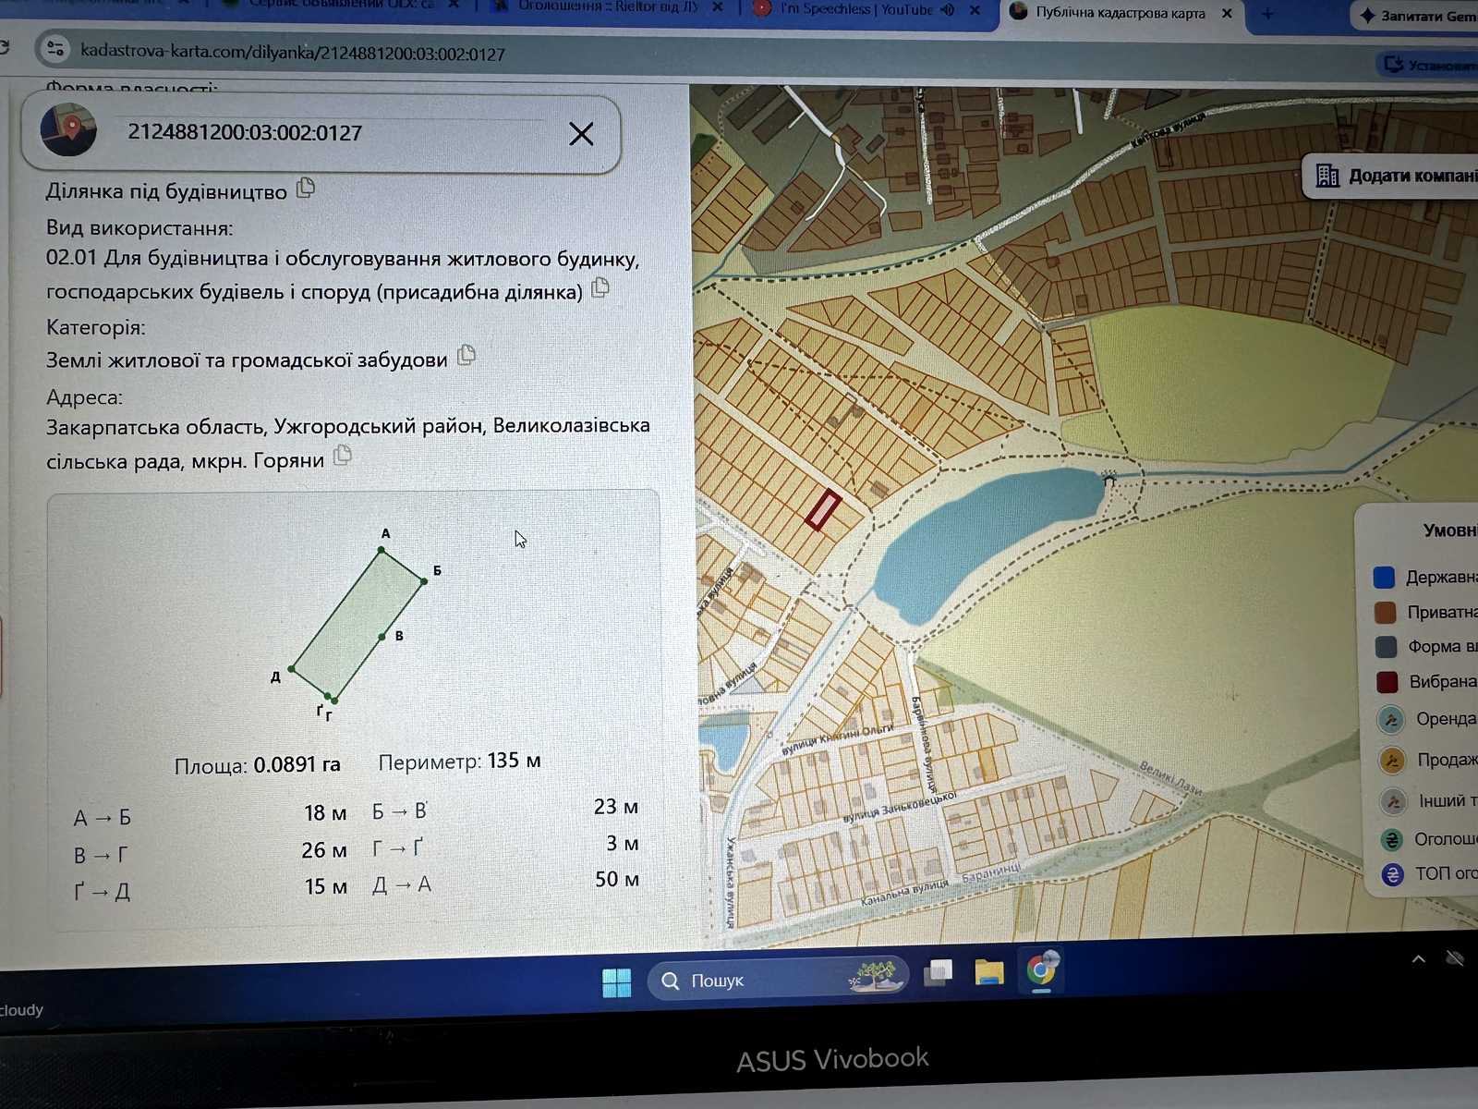The image size is (1478, 1109).
Task: Click the map pin avatar in search box
Action: 68,130
